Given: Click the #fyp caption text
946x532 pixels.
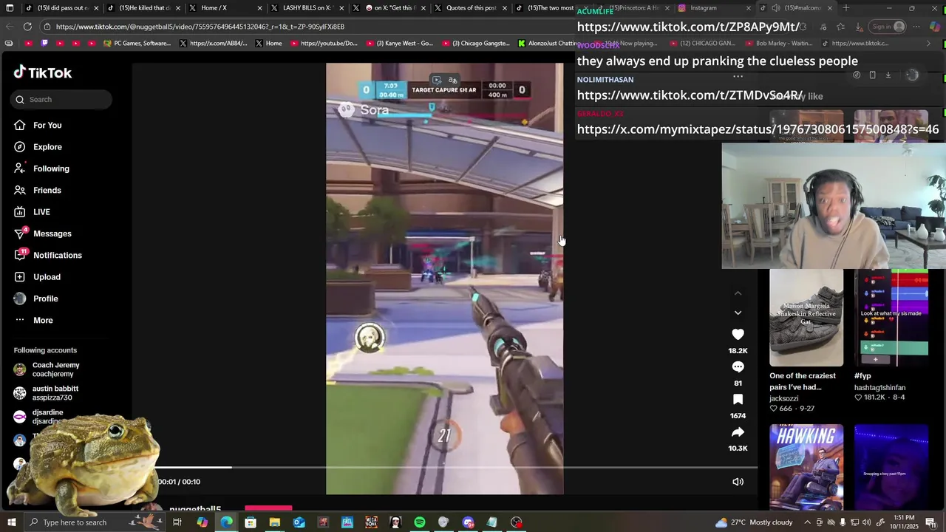Looking at the screenshot, I should tap(862, 376).
